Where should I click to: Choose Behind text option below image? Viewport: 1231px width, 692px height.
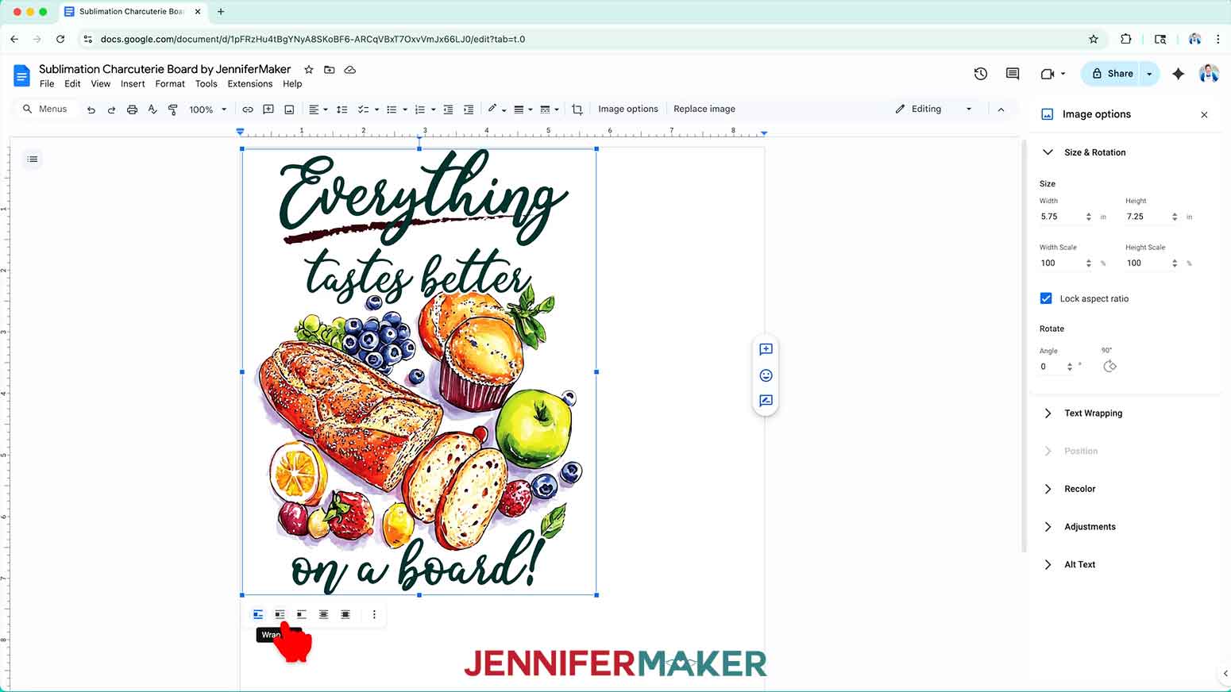(323, 614)
